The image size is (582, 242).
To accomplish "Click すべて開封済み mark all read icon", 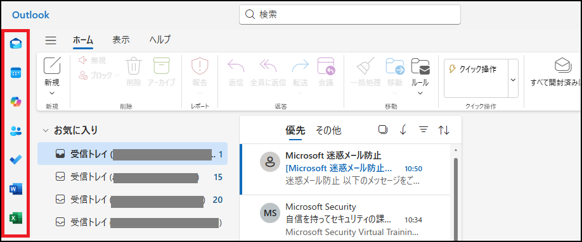I will [563, 66].
